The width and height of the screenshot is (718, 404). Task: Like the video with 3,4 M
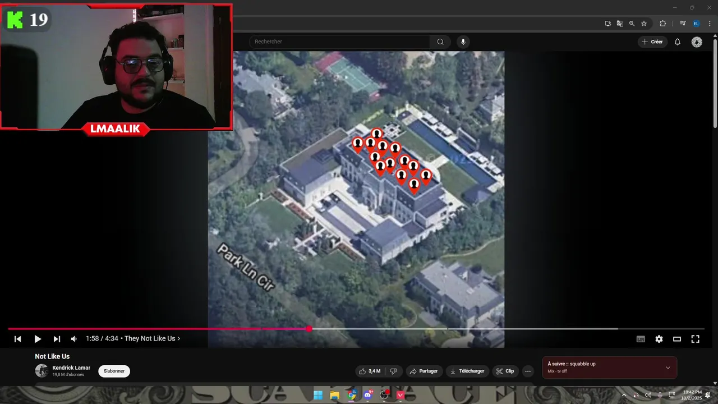[x=370, y=371]
